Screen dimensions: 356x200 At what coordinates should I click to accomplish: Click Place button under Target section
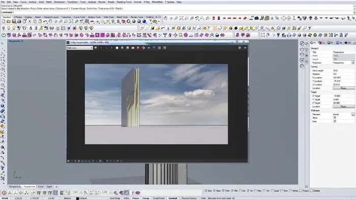click(343, 107)
